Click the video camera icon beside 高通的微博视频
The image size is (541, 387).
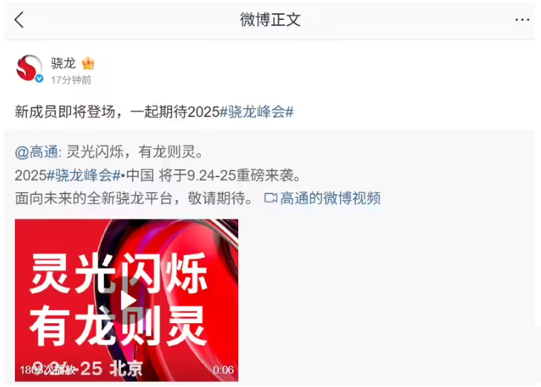pyautogui.click(x=270, y=198)
